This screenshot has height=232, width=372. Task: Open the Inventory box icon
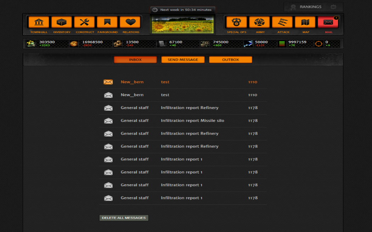(62, 22)
